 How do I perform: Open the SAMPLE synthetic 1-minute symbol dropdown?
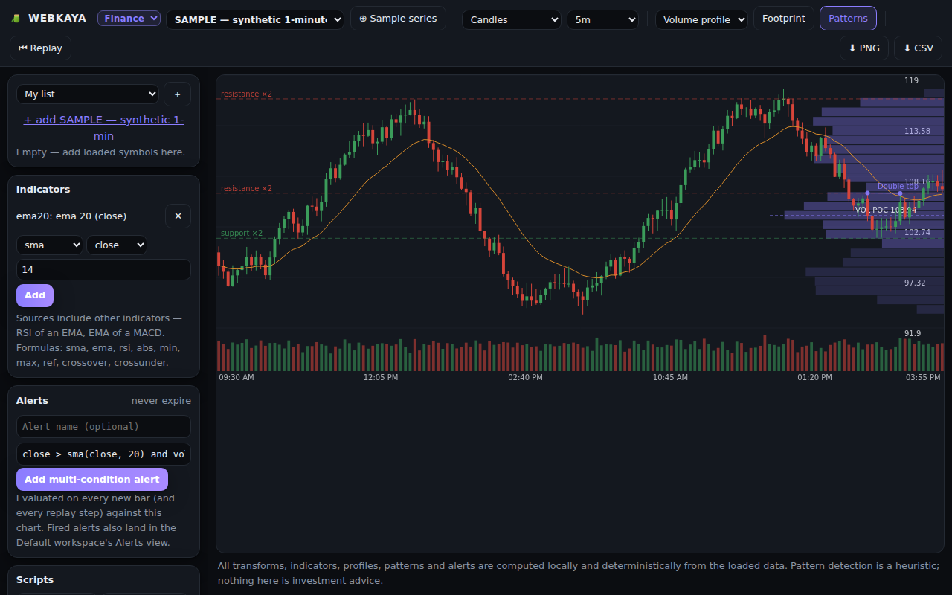[255, 19]
